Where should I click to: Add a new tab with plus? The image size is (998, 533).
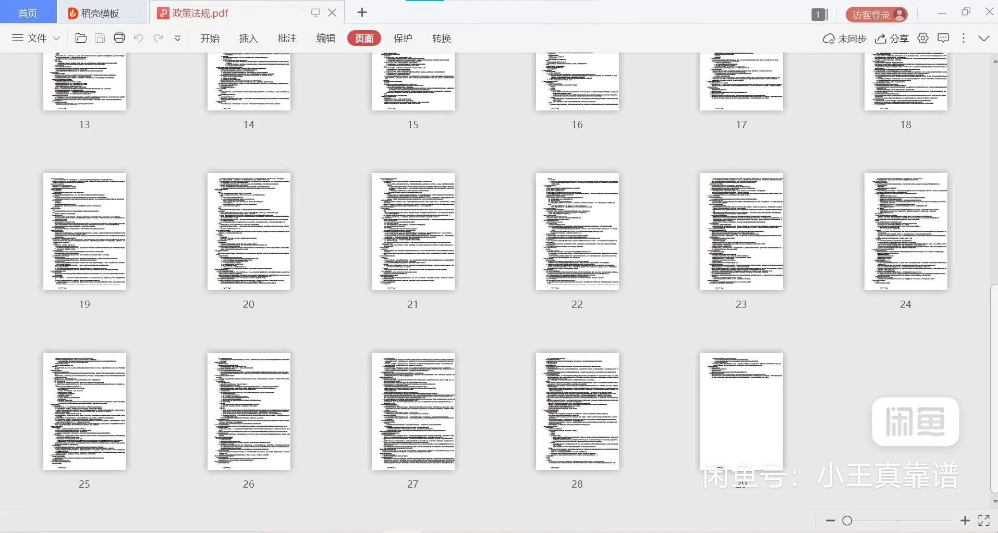tap(362, 12)
